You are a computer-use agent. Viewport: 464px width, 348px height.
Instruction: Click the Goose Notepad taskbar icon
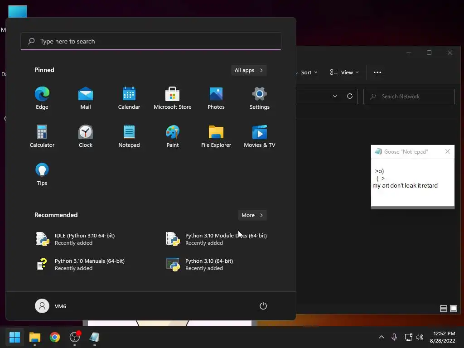click(94, 337)
